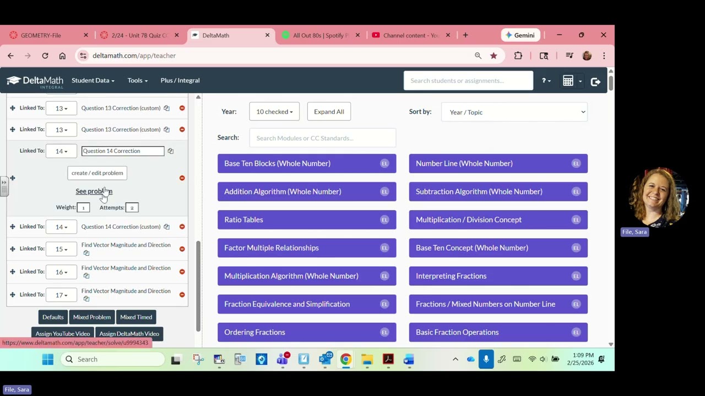This screenshot has width=705, height=396.
Task: Open Microsoft Teams from the taskbar
Action: [283, 360]
